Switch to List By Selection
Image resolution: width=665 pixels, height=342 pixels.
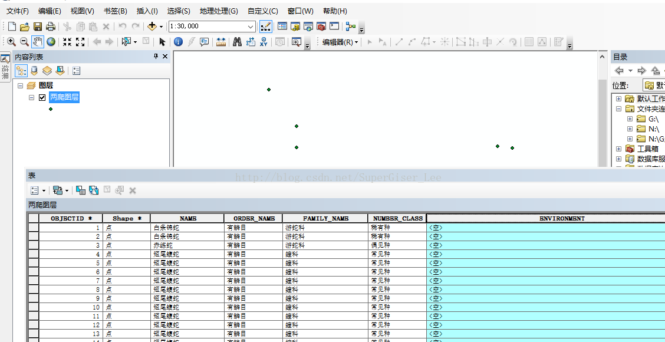click(x=60, y=70)
